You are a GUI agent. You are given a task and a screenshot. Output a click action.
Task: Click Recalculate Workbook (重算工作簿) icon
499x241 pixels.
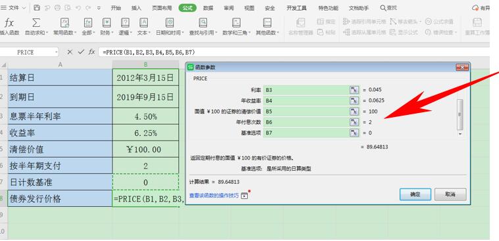click(477, 22)
